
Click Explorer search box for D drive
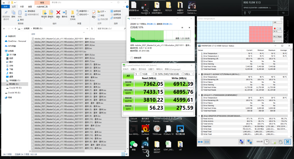tap(111, 29)
